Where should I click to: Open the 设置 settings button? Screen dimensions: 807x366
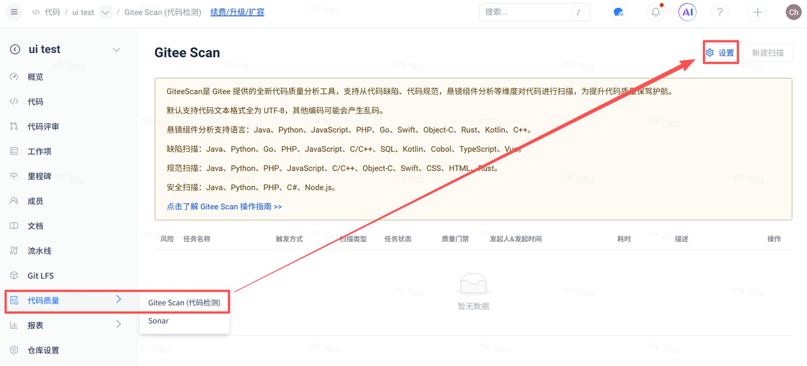click(720, 53)
